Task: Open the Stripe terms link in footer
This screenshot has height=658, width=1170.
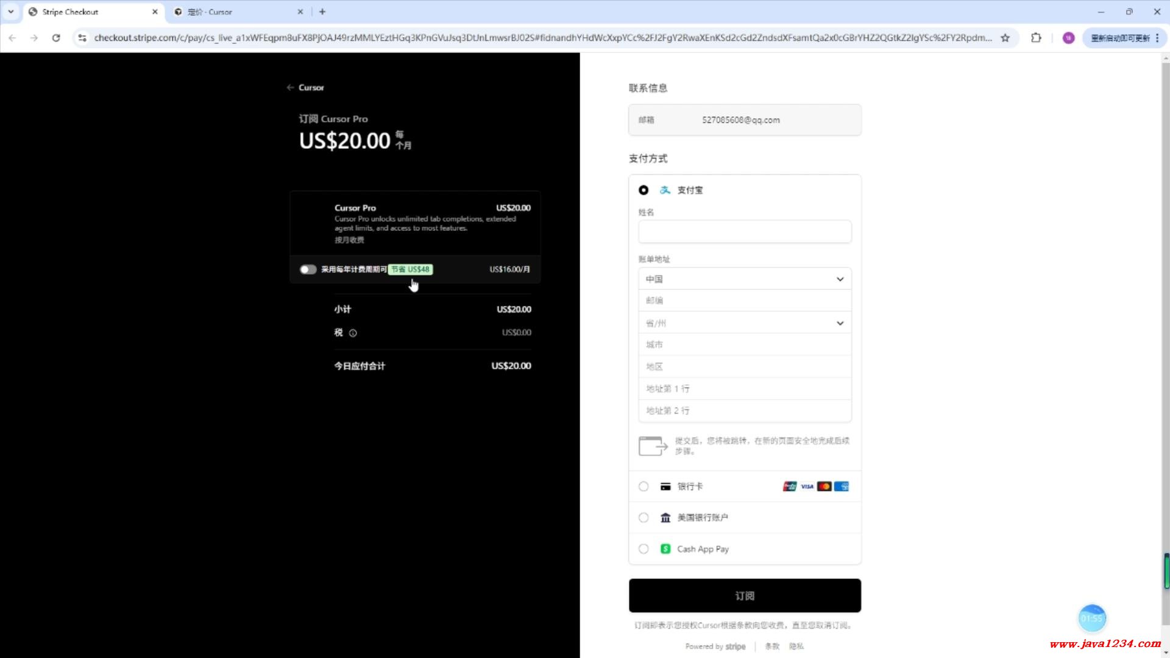Action: pos(772,646)
